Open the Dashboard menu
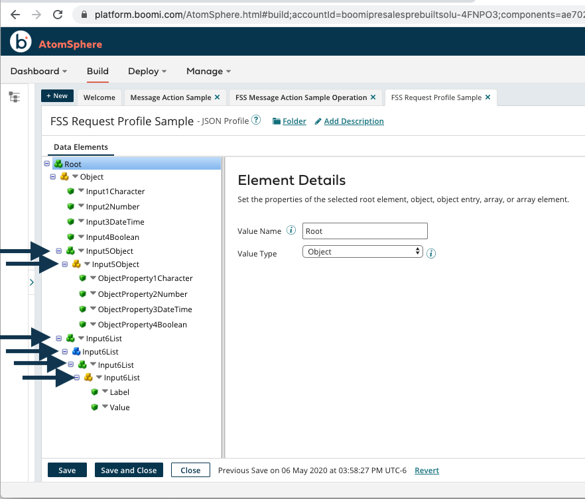 coord(38,71)
